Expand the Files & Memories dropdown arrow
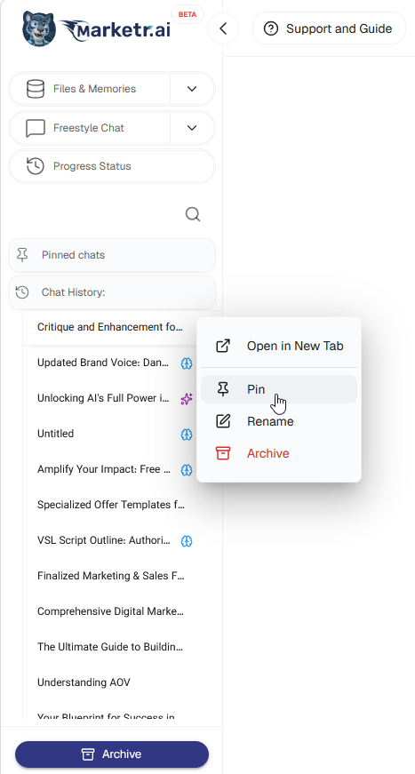Viewport: 415px width, 774px height. pyautogui.click(x=192, y=89)
